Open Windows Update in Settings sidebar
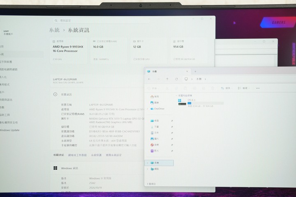 pos(9,130)
